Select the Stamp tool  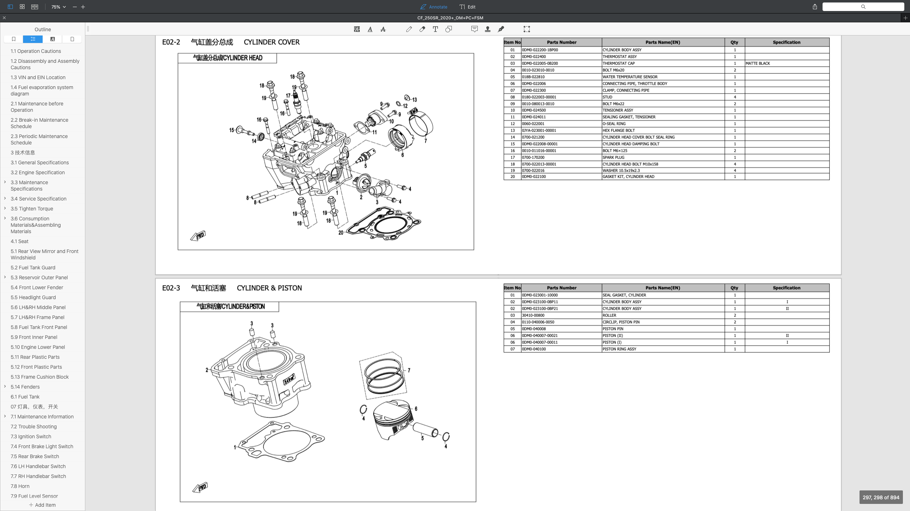[488, 29]
